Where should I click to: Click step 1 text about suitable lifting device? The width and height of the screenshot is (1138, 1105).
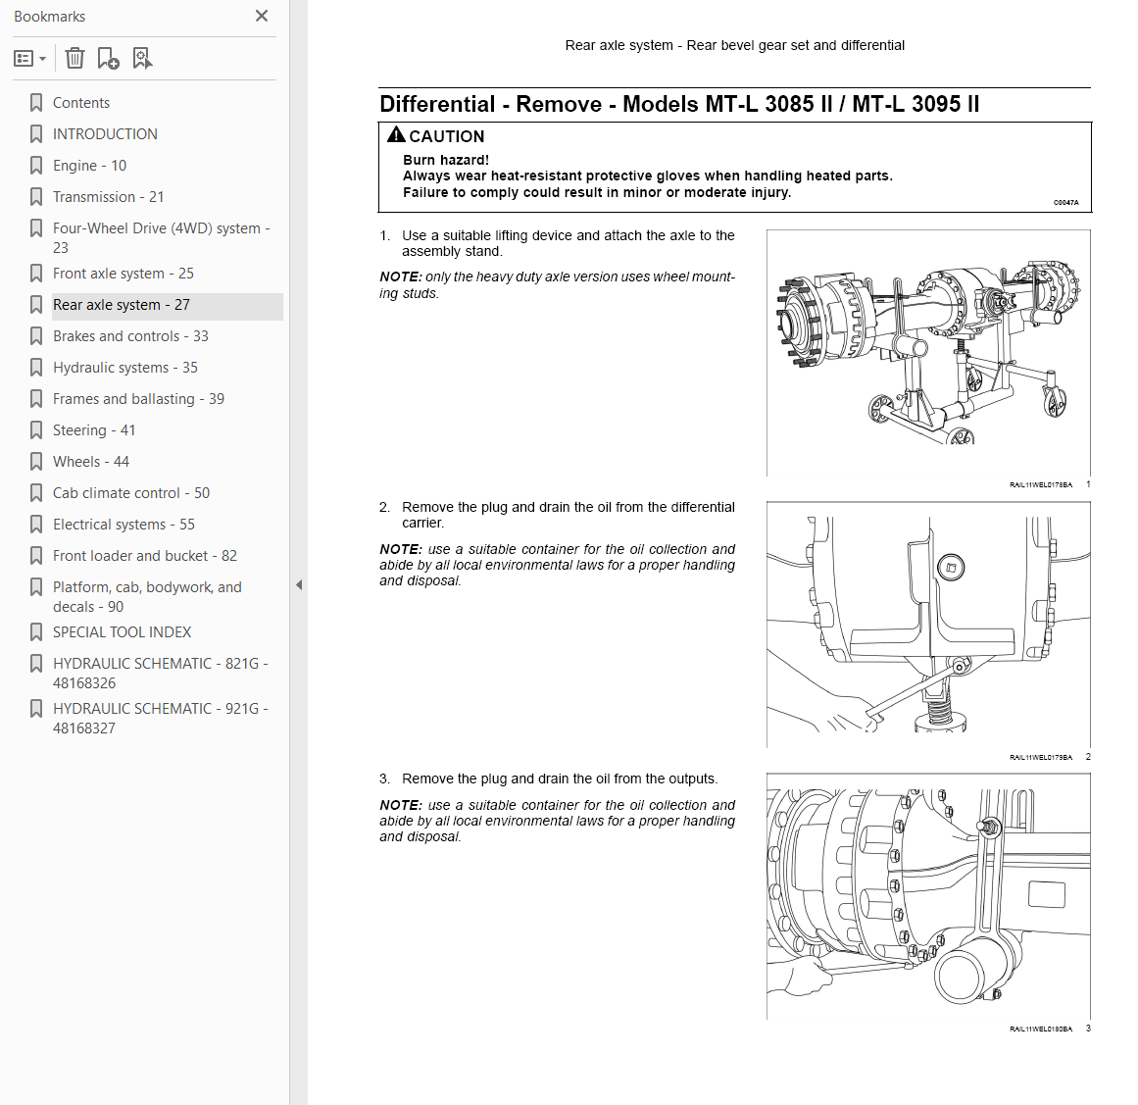[x=569, y=243]
